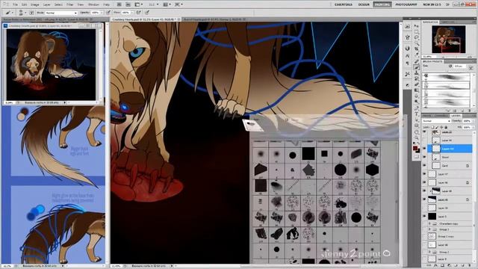The image size is (478, 269).
Task: Open the layer blend mode dropdown
Action: 436,121
